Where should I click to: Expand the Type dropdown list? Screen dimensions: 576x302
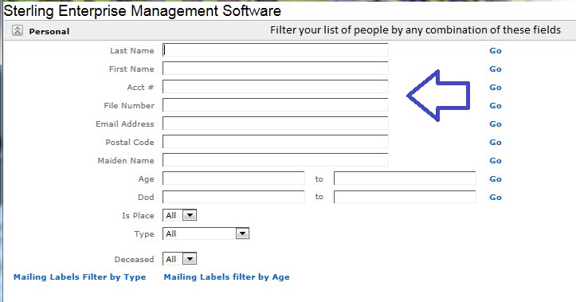[x=206, y=233]
